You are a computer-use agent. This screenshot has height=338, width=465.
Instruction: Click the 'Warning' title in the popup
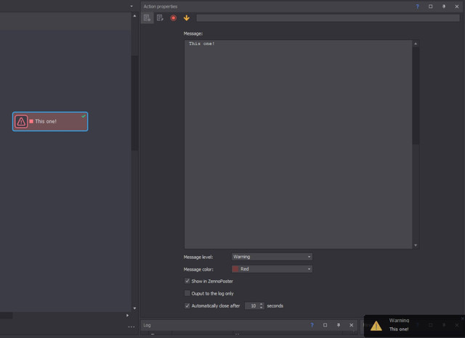click(x=399, y=321)
